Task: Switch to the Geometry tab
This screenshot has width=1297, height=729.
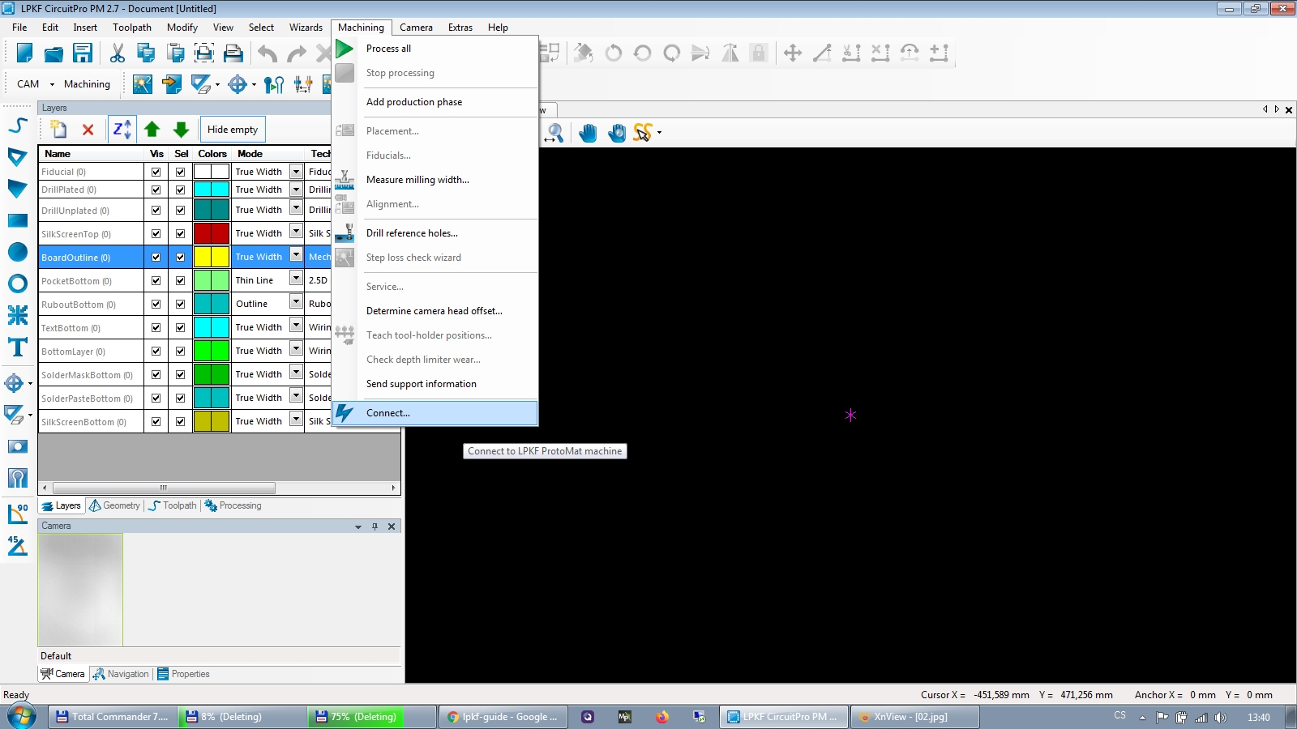Action: 114,505
